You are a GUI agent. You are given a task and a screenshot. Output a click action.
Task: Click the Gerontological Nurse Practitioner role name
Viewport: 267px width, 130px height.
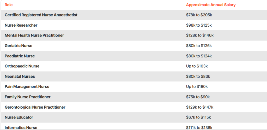click(35, 107)
